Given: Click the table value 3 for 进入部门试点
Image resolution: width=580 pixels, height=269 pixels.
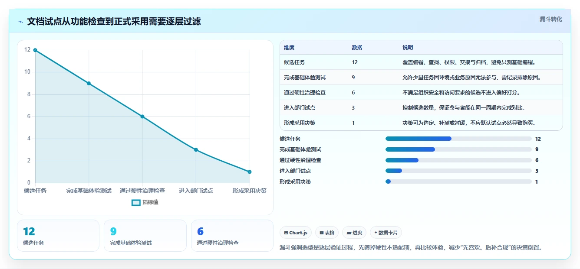Looking at the screenshot, I should [353, 108].
